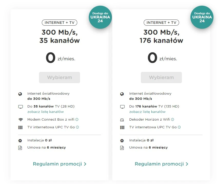Image resolution: width=224 pixels, height=184 pixels.
Task: Open the channel list for the 176-channel plan
Action: click(147, 112)
